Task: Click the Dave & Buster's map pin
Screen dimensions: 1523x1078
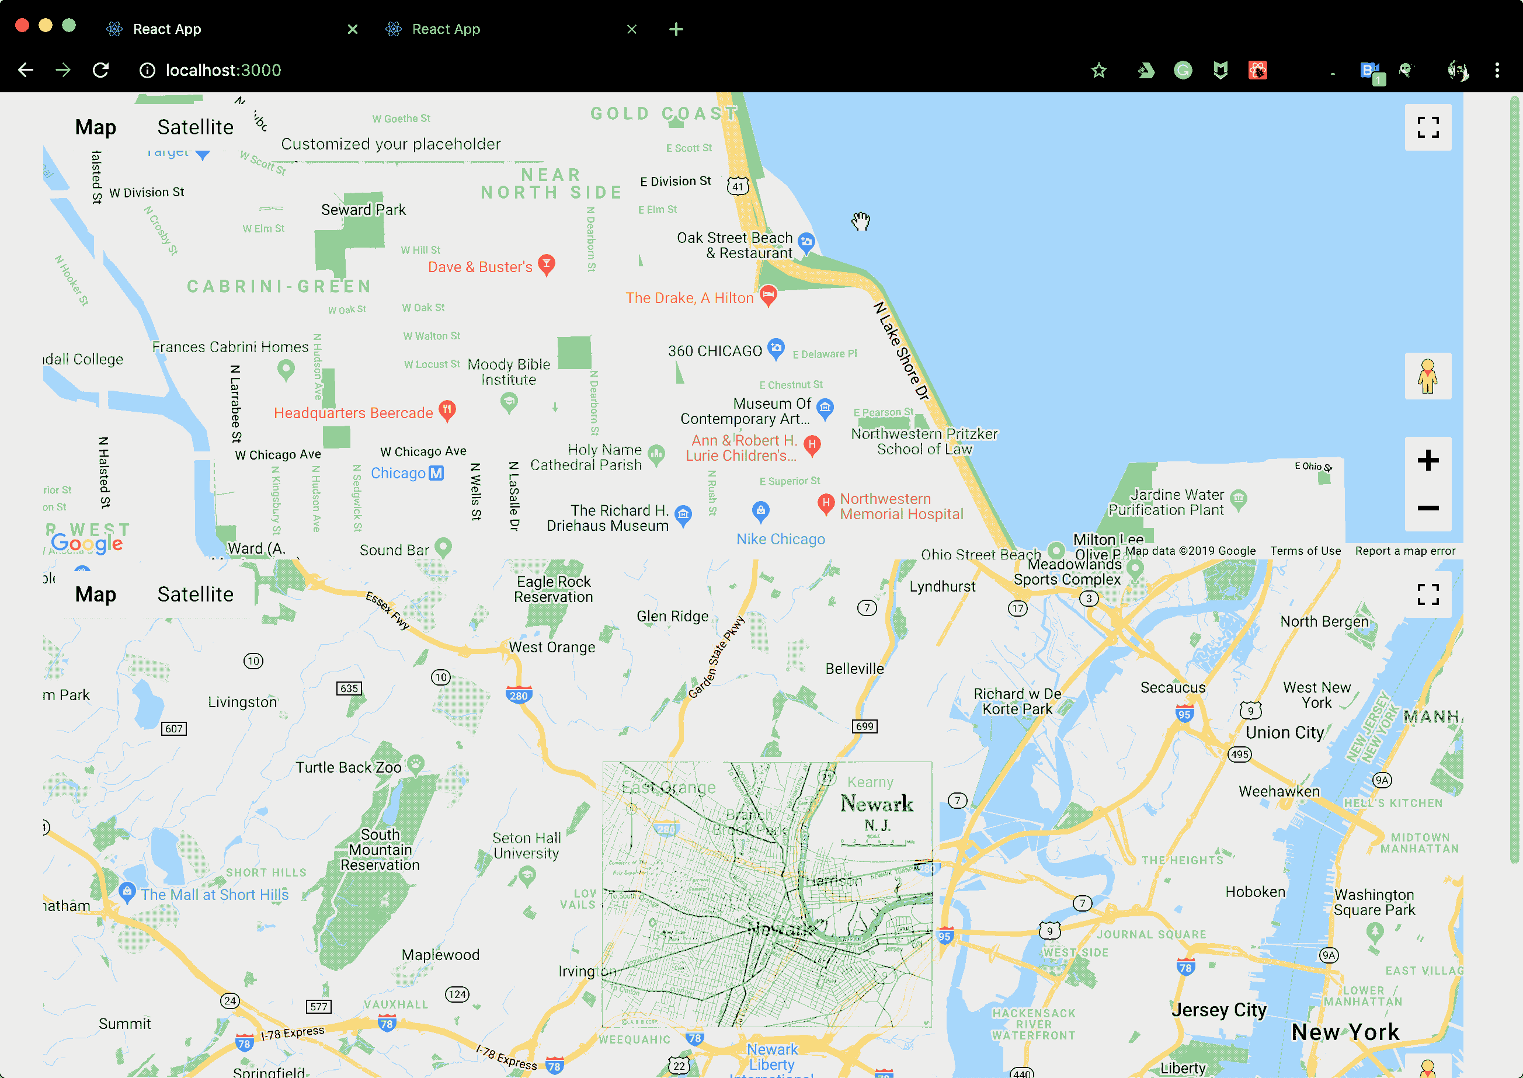Action: tap(546, 264)
